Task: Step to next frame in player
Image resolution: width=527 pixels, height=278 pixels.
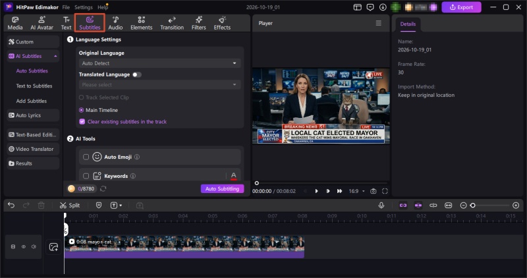Action: 327,191
